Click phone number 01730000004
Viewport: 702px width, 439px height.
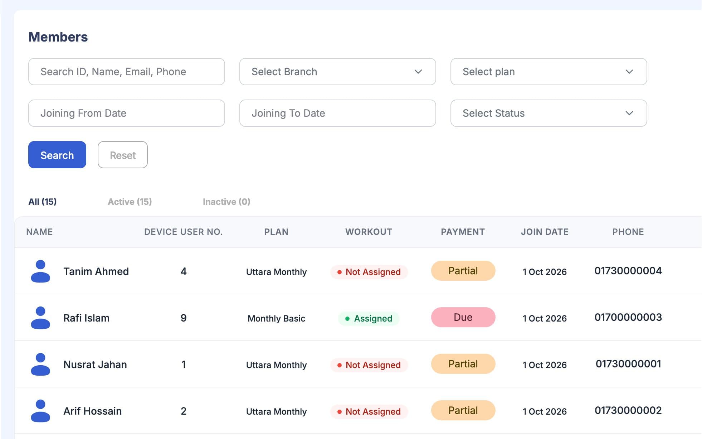[x=628, y=271]
